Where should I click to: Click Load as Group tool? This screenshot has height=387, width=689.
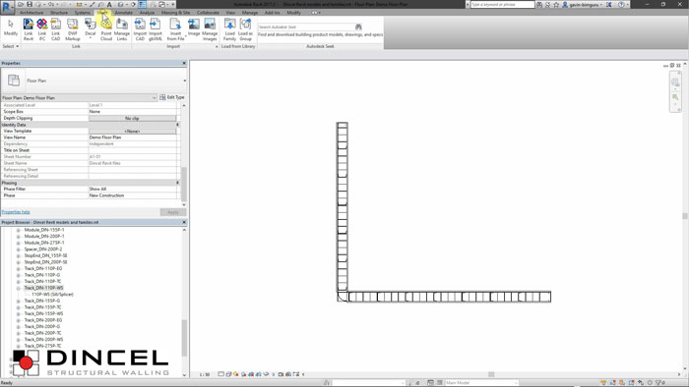245,29
